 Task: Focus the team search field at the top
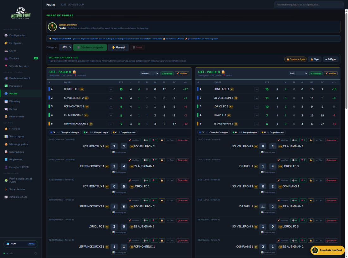[309, 5]
